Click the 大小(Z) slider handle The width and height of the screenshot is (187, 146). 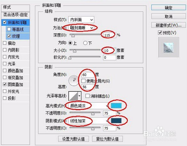click(x=75, y=51)
